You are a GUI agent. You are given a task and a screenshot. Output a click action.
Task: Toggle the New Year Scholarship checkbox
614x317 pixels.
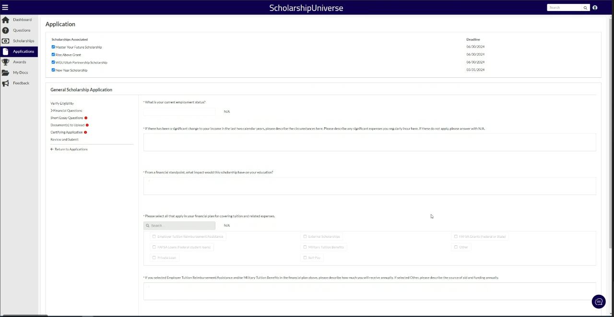click(x=53, y=70)
